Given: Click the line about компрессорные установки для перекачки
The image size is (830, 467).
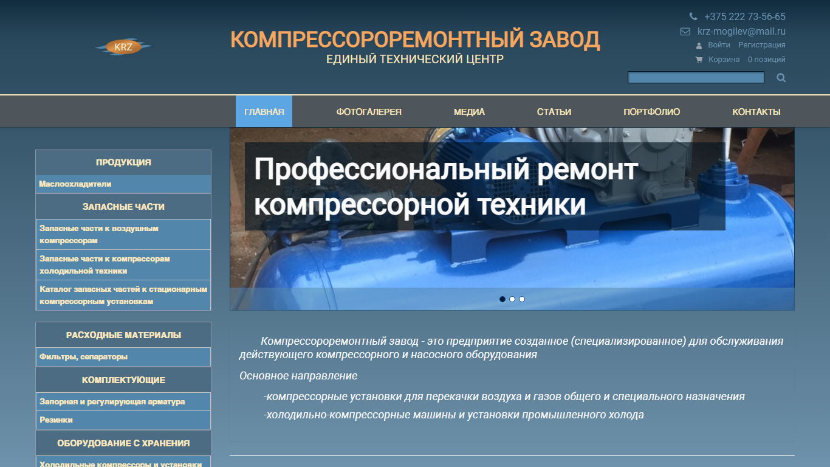Looking at the screenshot, I should pyautogui.click(x=504, y=396).
